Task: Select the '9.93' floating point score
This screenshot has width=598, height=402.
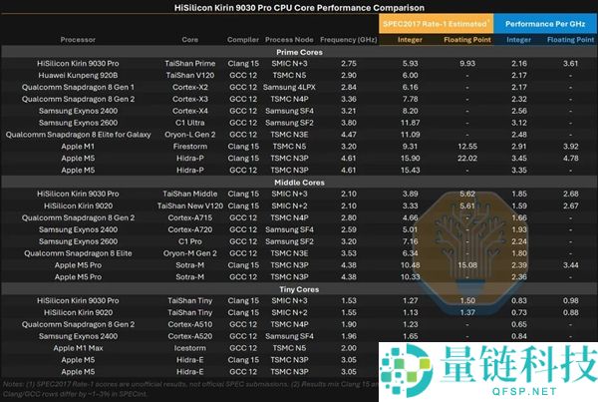Action: coord(467,64)
